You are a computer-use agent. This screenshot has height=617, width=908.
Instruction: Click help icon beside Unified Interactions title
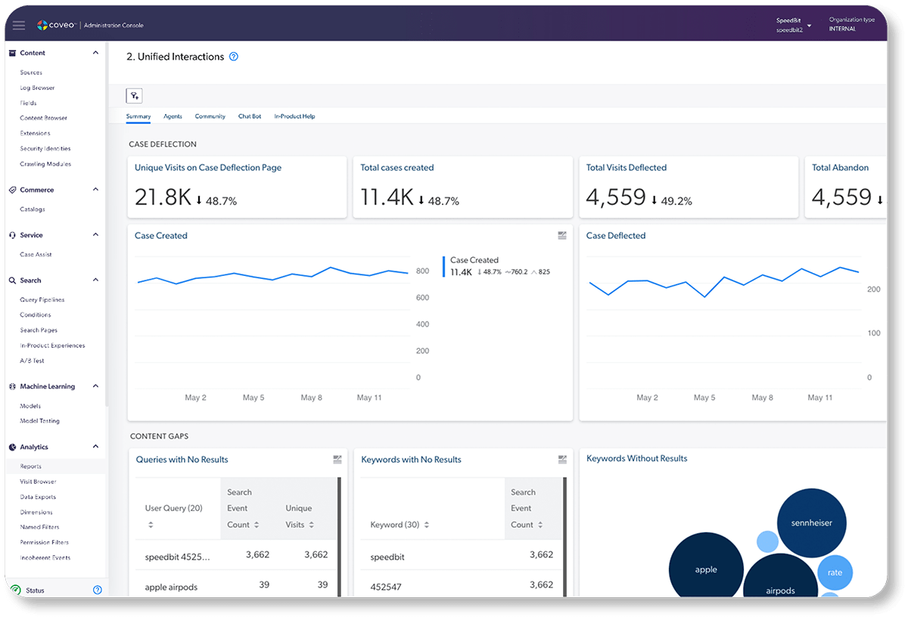234,57
